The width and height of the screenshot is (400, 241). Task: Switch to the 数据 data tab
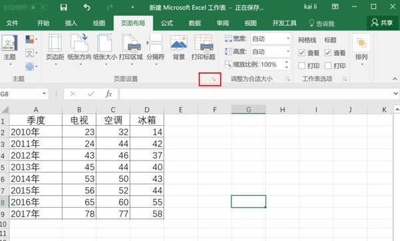coord(195,23)
